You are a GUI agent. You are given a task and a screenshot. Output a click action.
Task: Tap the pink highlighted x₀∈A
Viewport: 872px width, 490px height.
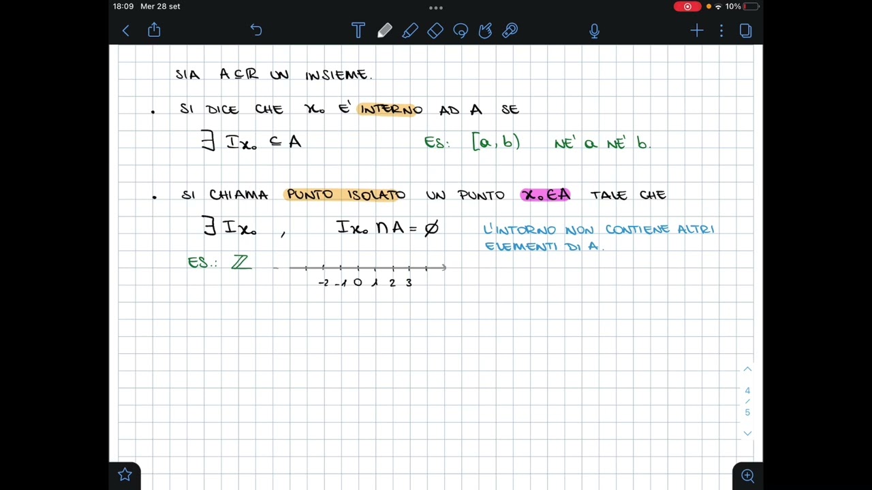[545, 195]
